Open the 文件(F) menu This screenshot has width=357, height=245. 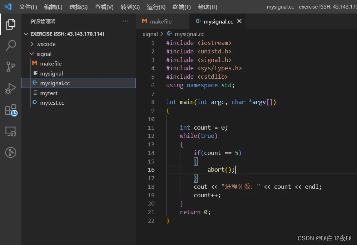tap(28, 7)
